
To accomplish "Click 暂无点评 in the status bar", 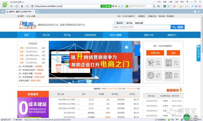I will 6,120.
